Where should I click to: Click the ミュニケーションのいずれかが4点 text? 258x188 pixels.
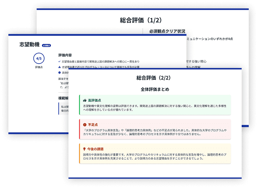tap(209, 39)
